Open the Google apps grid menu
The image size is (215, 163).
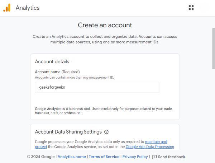pyautogui.click(x=191, y=8)
